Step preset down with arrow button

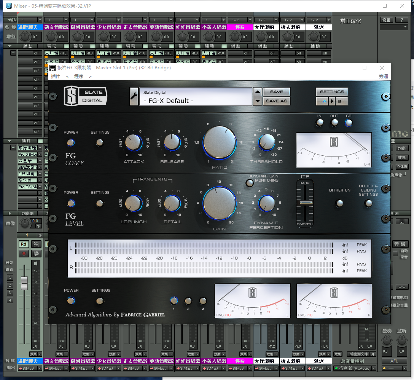click(x=258, y=101)
